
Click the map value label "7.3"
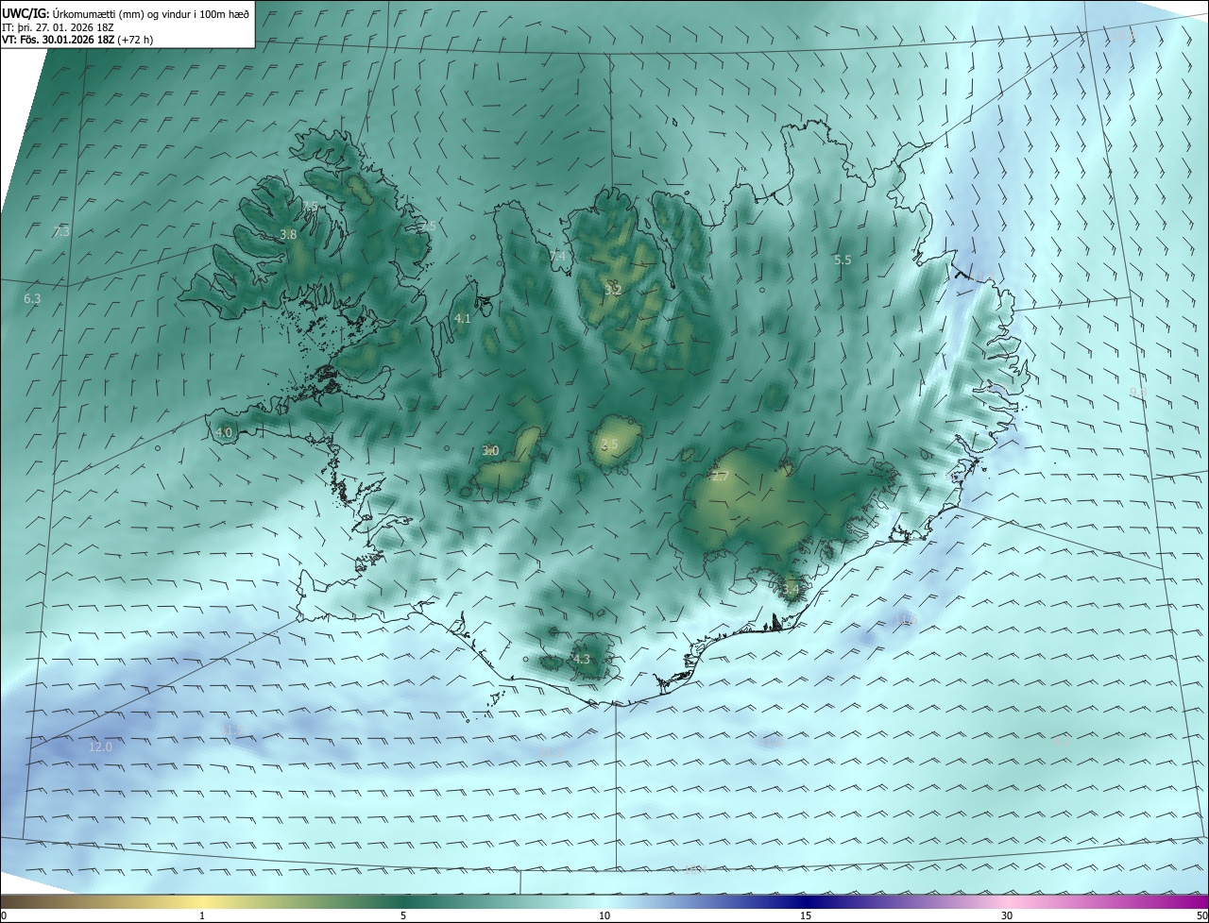pos(61,231)
